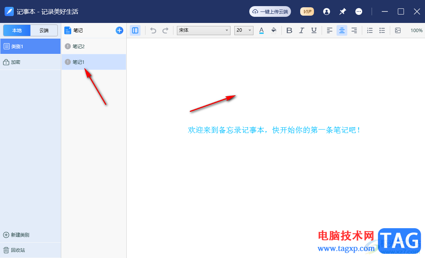Center align the text

(342, 30)
